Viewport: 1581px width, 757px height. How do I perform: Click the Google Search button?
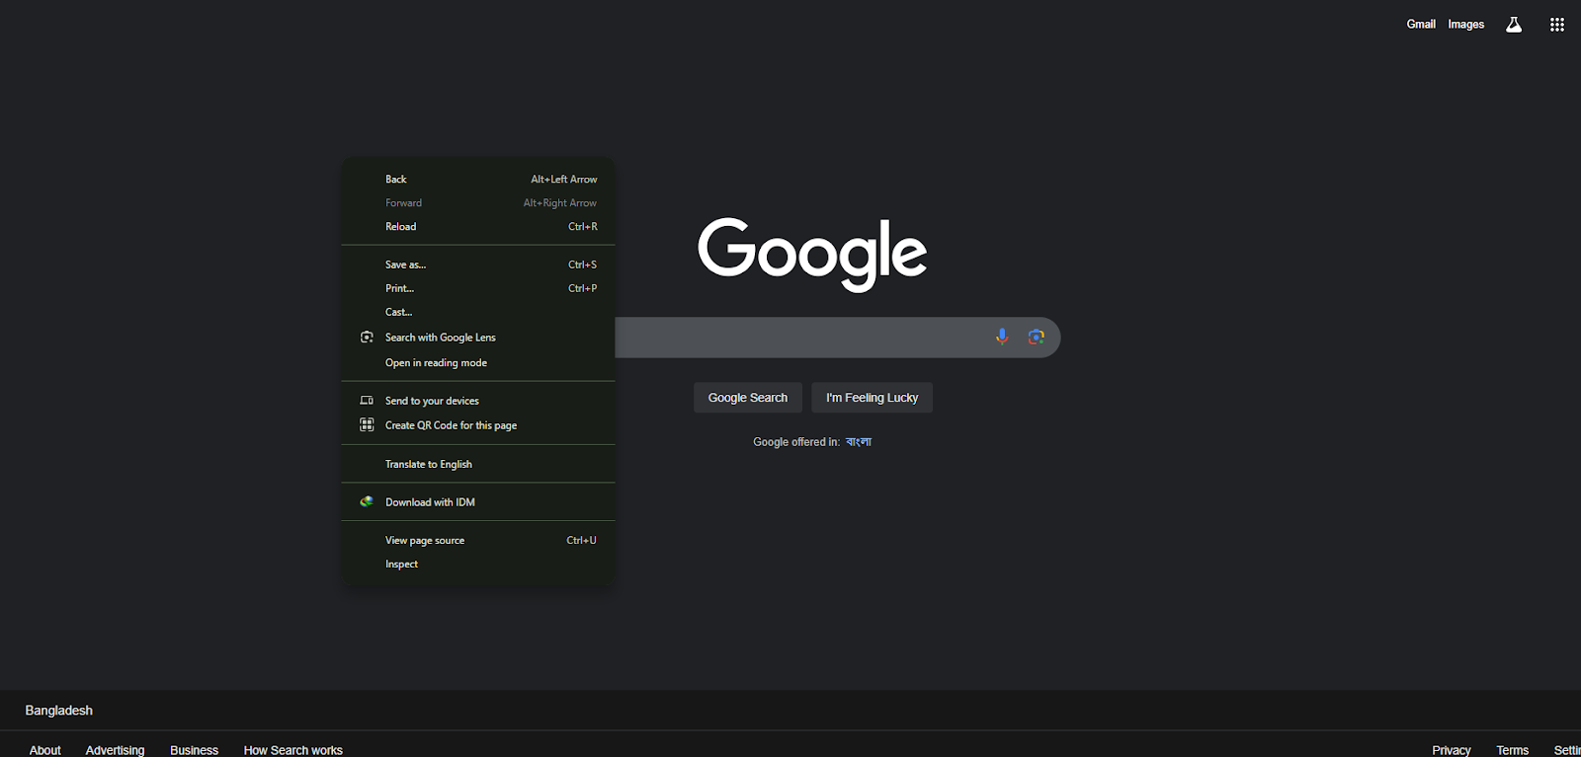point(748,398)
